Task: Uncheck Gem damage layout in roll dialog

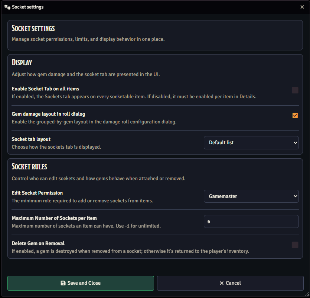Action: click(295, 116)
